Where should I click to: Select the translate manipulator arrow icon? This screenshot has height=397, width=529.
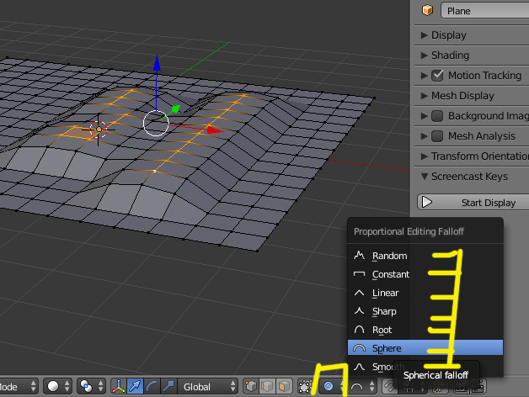pyautogui.click(x=135, y=387)
